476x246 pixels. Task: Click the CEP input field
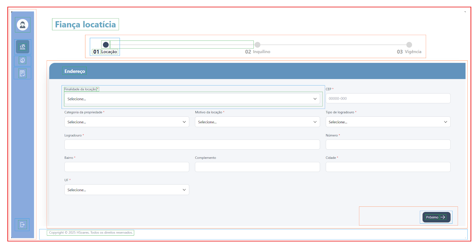[388, 99]
